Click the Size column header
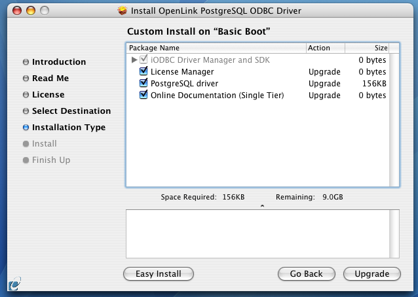Image resolution: width=418 pixels, height=297 pixels. [x=367, y=48]
